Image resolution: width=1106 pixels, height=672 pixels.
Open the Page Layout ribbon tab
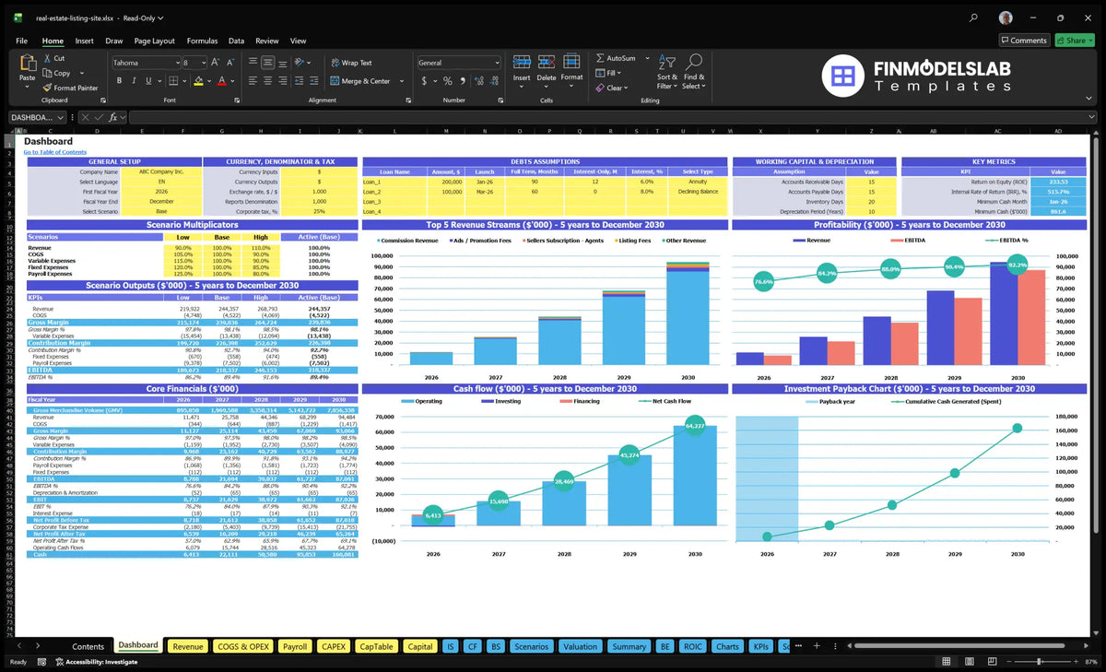[154, 41]
